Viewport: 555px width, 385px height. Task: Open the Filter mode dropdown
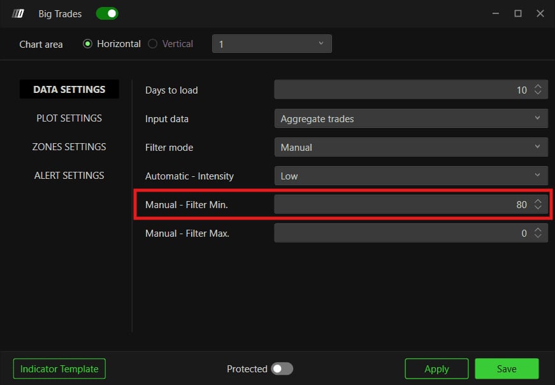point(411,147)
